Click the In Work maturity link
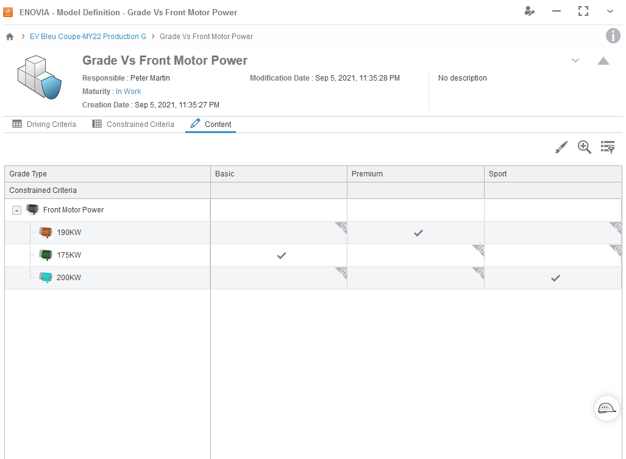This screenshot has width=626, height=459. tap(129, 92)
